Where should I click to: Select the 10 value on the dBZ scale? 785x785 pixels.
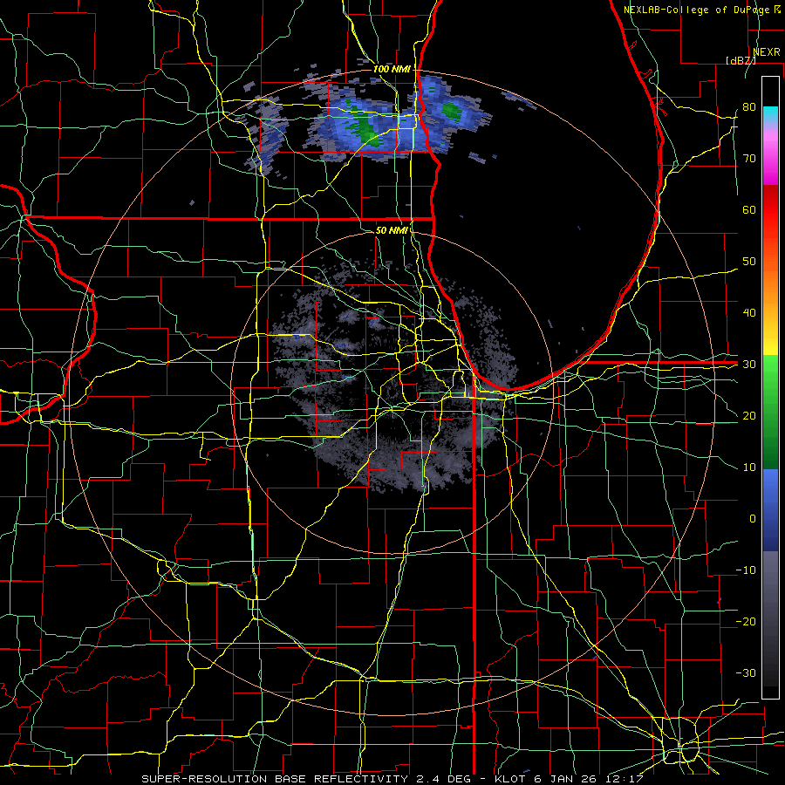749,468
